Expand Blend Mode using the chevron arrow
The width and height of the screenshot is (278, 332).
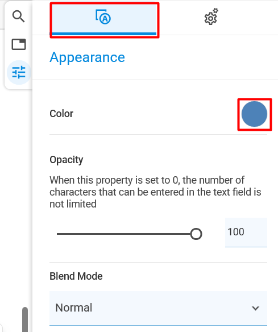coord(256,308)
